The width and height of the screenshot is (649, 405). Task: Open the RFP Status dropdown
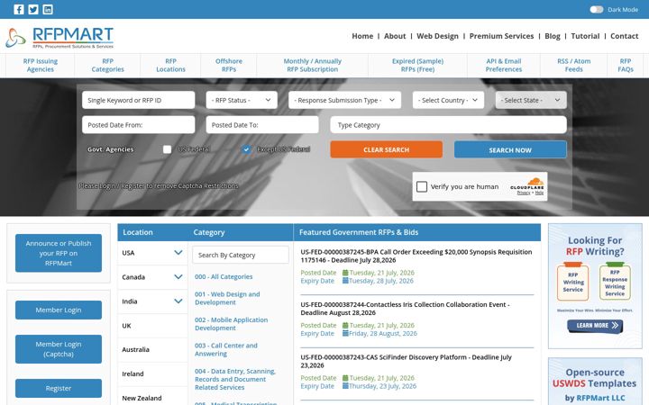point(242,100)
